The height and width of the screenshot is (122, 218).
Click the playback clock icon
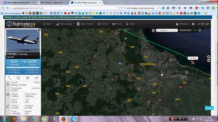[200, 30]
